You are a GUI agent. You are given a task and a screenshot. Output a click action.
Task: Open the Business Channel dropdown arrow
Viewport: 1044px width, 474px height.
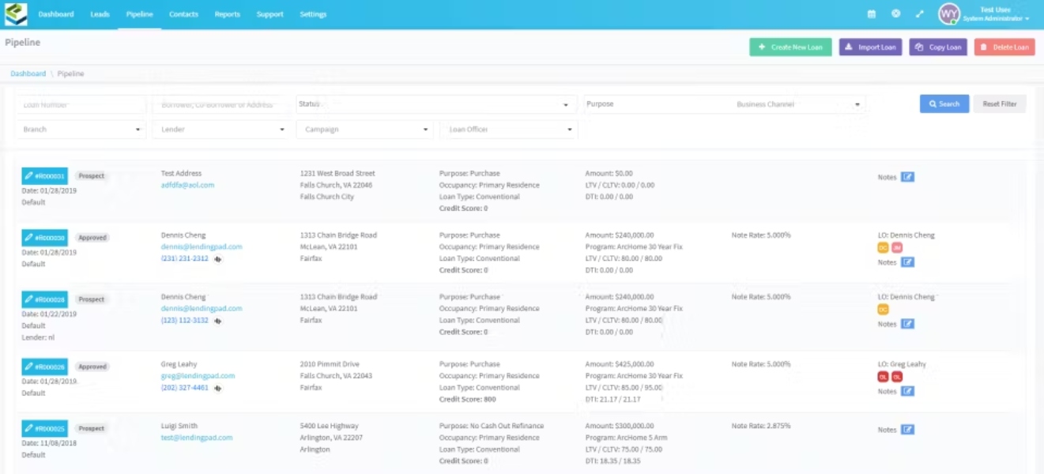(857, 104)
